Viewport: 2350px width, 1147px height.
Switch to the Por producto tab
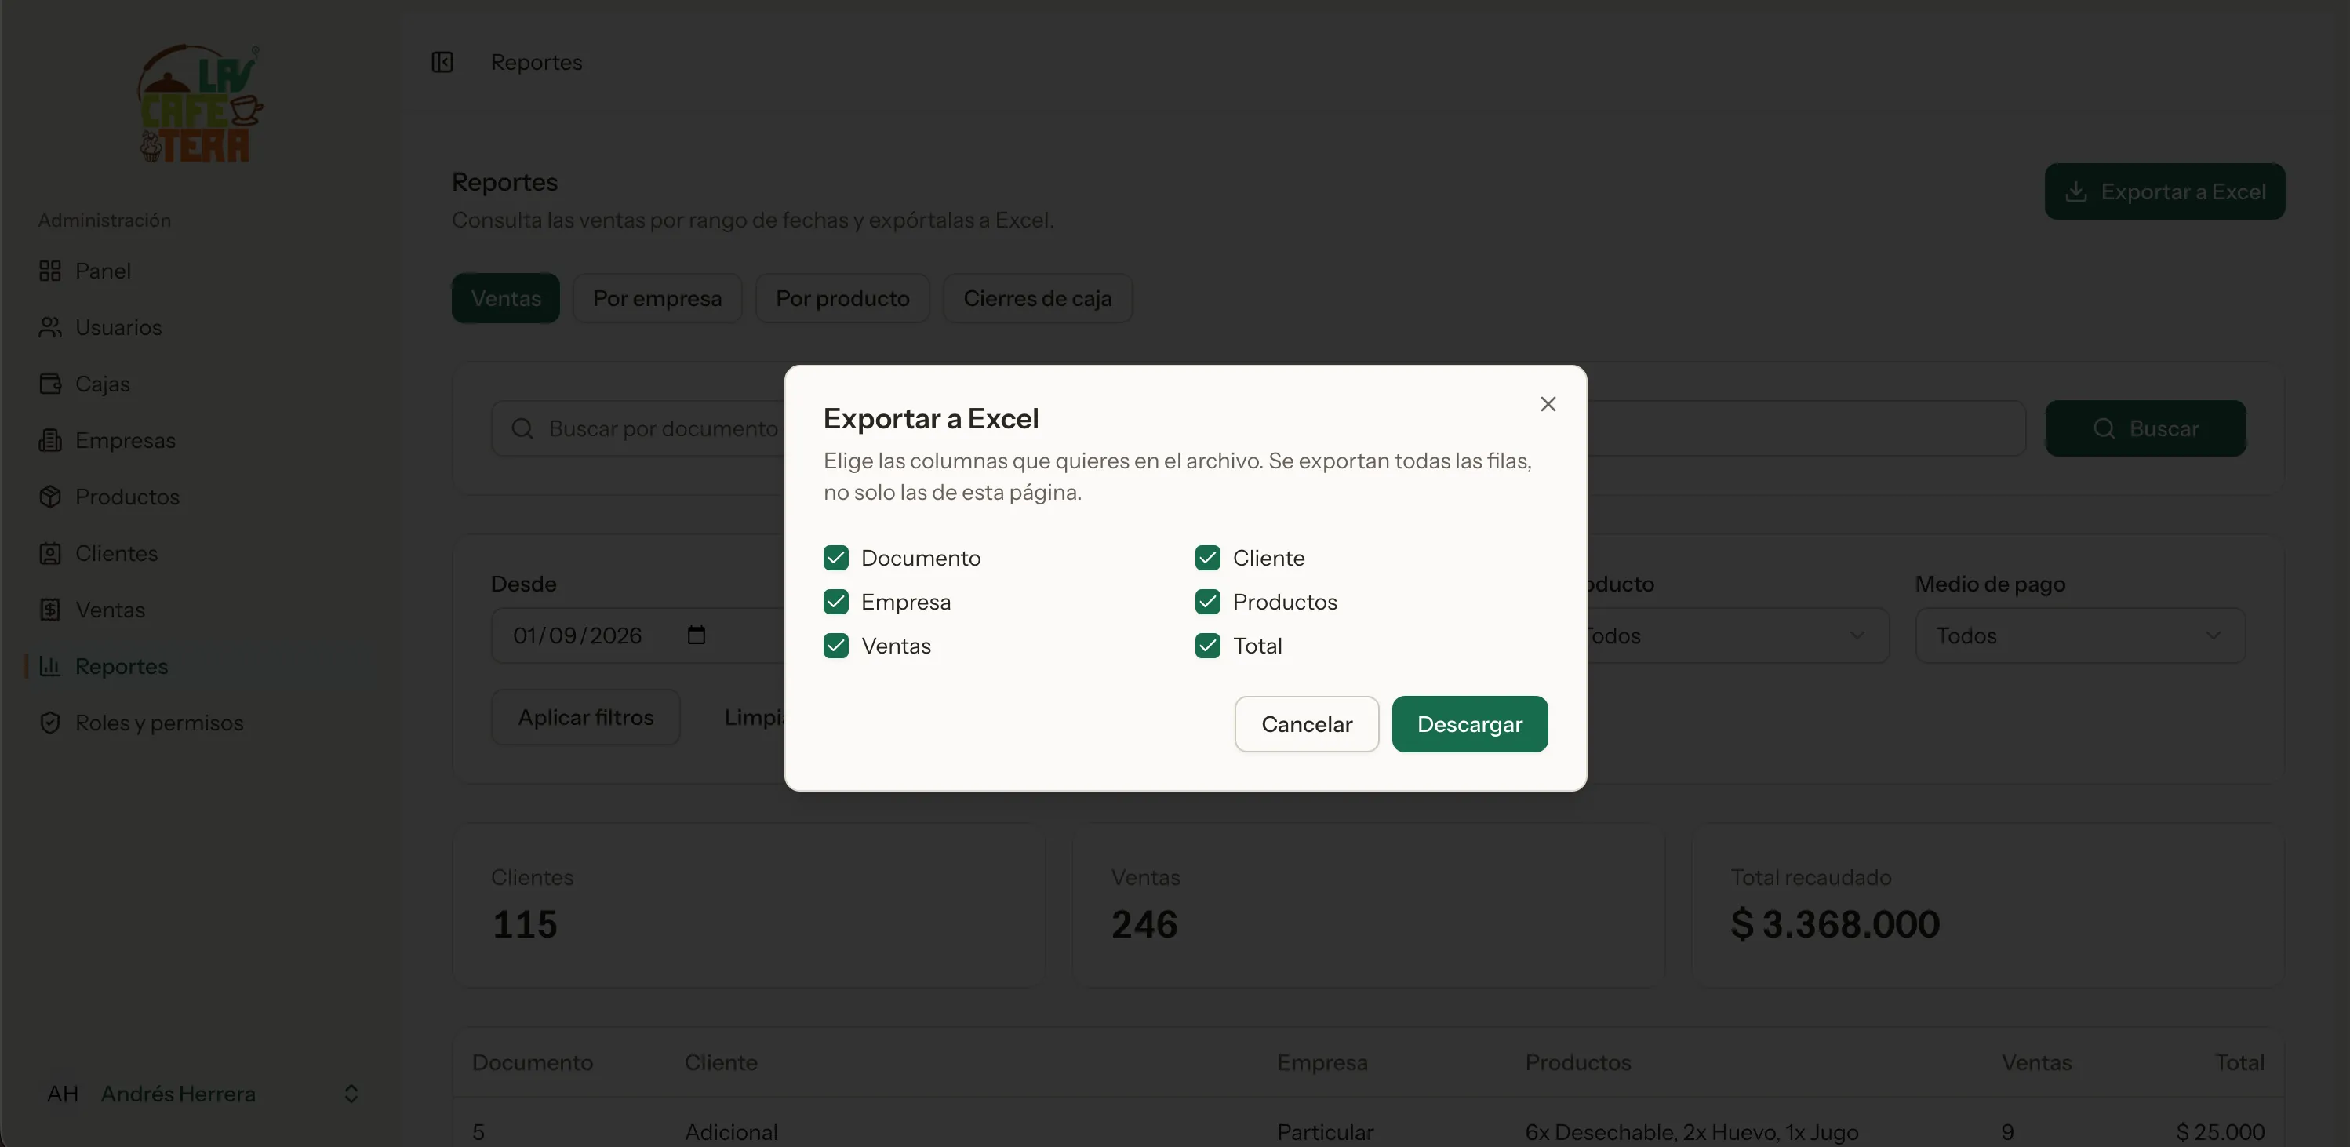tap(842, 298)
